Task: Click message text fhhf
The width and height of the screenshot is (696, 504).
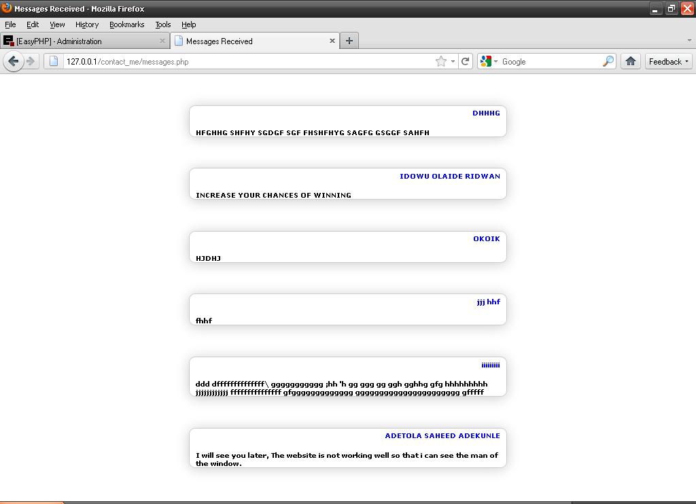Action: [204, 321]
